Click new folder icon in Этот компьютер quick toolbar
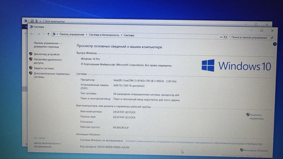Screen dimensions: 283x159 (37, 21)
